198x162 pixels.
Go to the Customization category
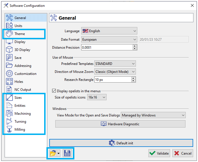click(x=25, y=73)
